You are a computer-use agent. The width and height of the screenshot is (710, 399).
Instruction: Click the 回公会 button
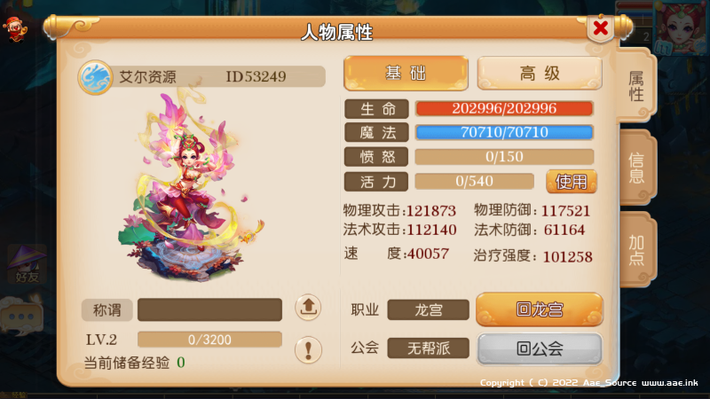540,348
